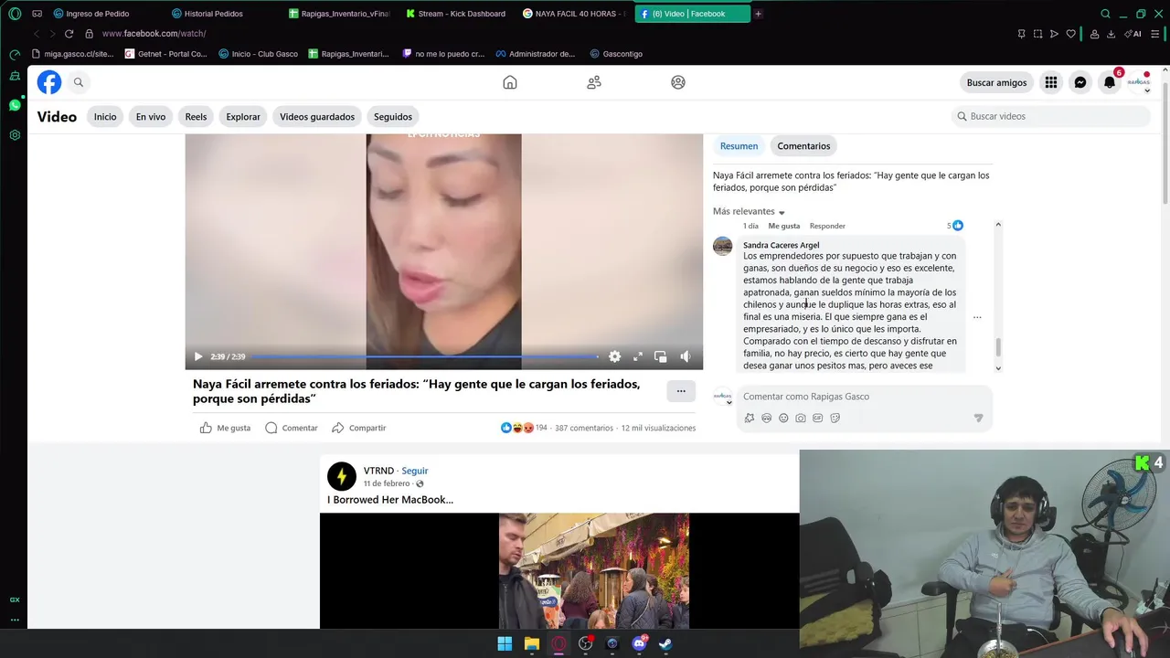The height and width of the screenshot is (658, 1170).
Task: Open the Facebook grid menu
Action: (x=1051, y=82)
